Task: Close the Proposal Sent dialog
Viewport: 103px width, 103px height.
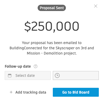Action: 96,6
